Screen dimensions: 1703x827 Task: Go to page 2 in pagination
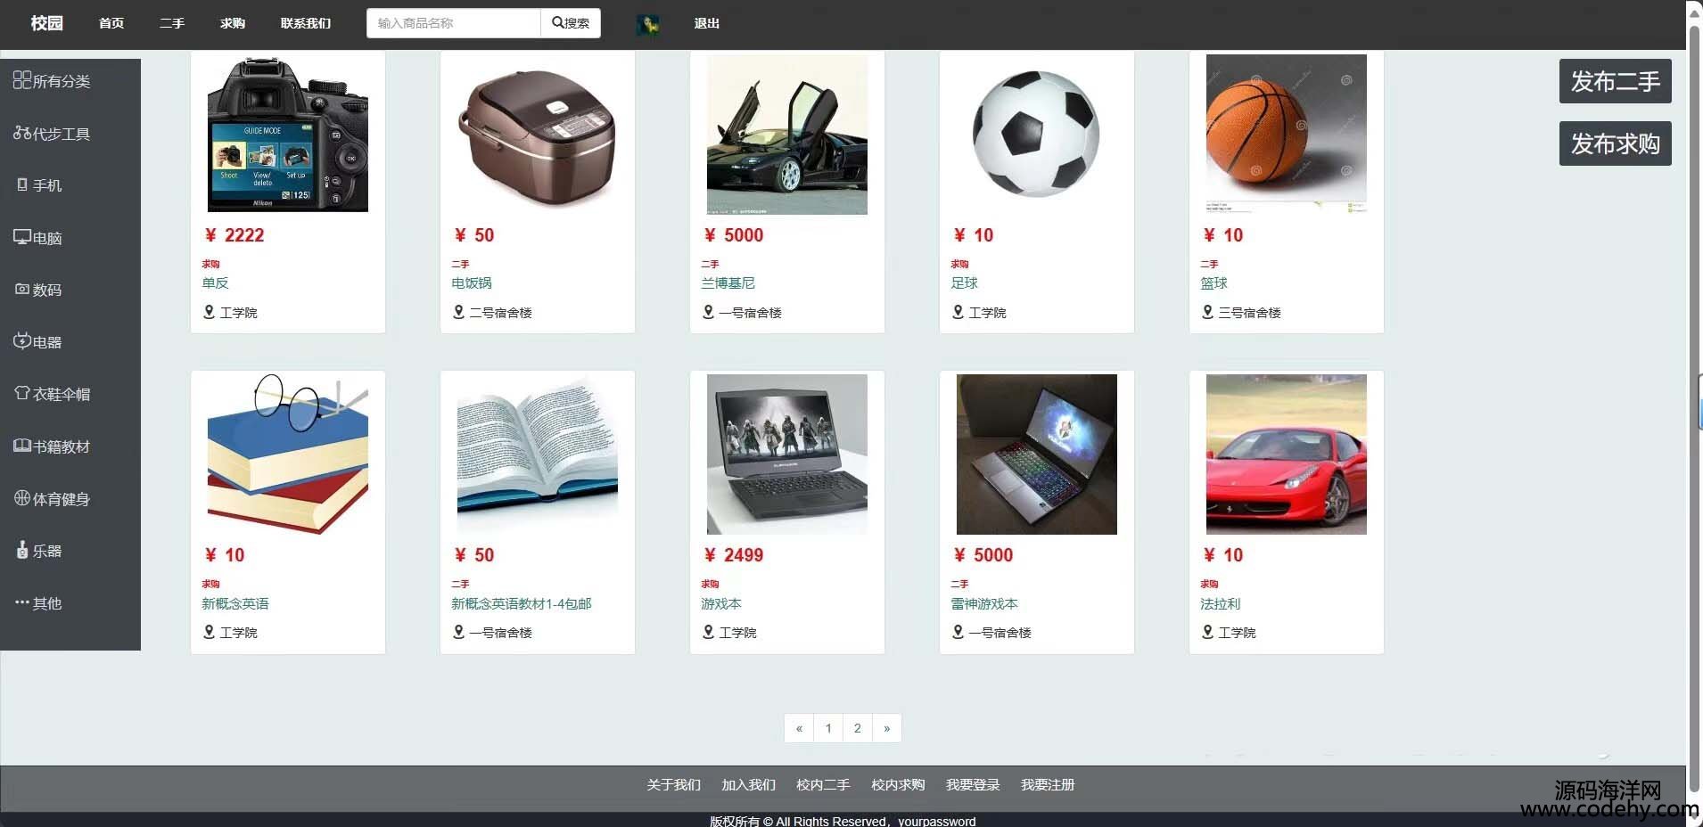(x=858, y=728)
